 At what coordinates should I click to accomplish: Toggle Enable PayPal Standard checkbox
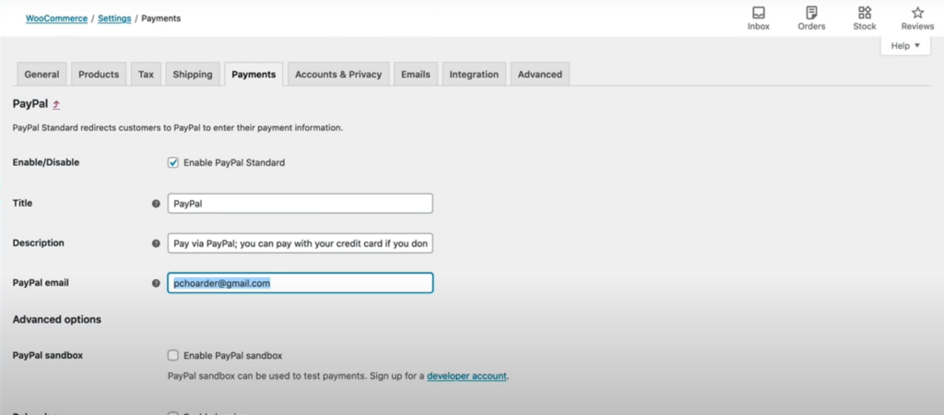(172, 162)
